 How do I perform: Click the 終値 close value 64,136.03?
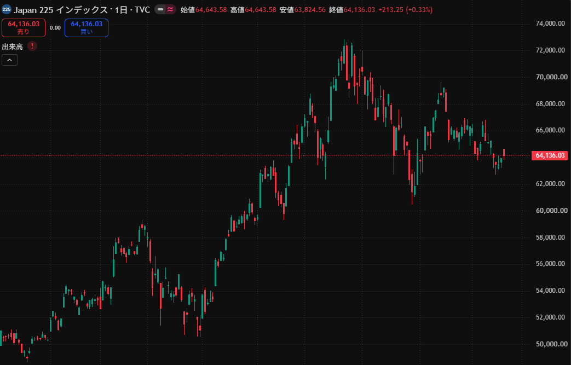(359, 10)
